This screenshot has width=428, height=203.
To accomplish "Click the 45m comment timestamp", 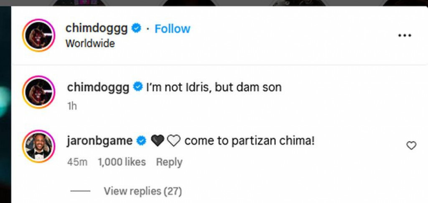I will click(x=77, y=162).
